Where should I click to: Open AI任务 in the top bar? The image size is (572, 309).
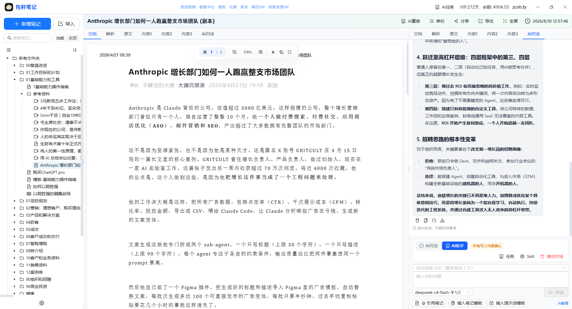coord(444,7)
